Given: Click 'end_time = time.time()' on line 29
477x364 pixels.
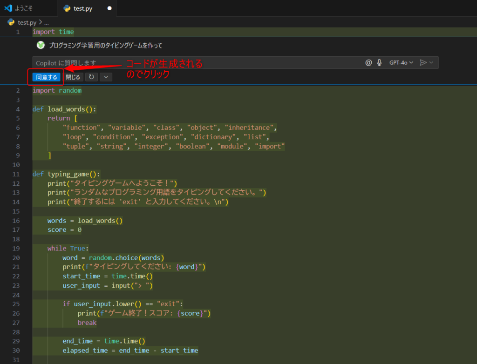Looking at the screenshot, I should (104, 341).
